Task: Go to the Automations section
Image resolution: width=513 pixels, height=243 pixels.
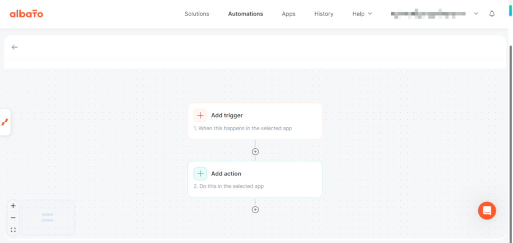Action: click(245, 14)
